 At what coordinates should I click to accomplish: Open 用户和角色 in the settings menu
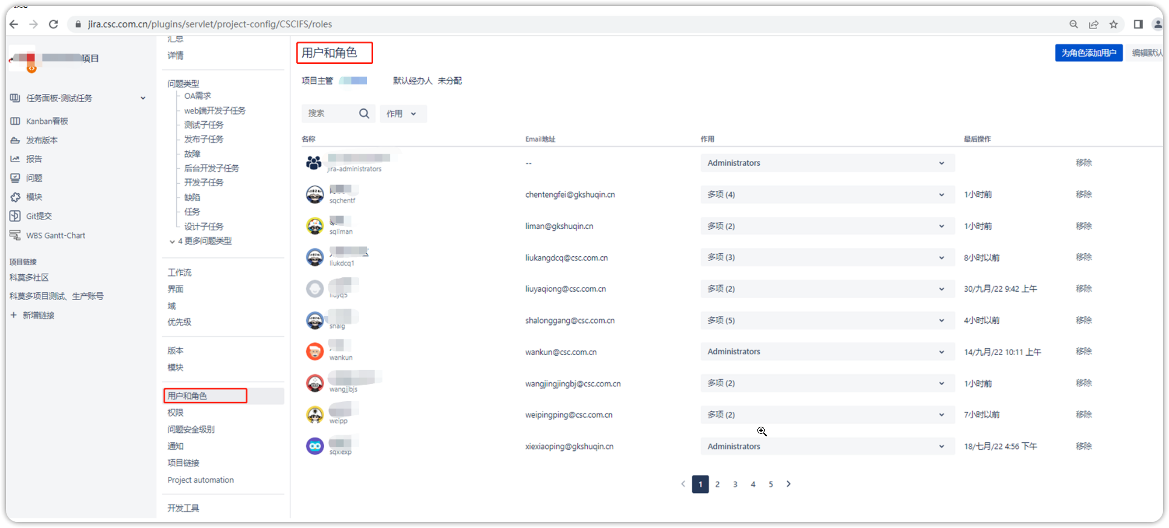coord(187,395)
